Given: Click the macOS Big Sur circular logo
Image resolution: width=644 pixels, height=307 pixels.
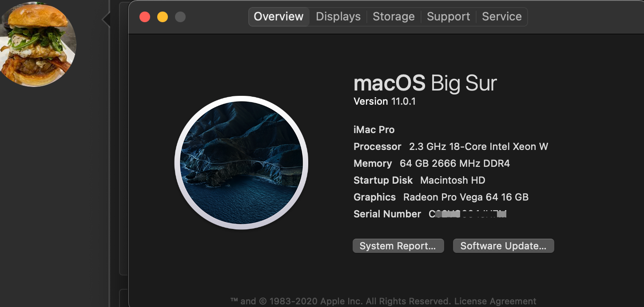Looking at the screenshot, I should [x=241, y=162].
